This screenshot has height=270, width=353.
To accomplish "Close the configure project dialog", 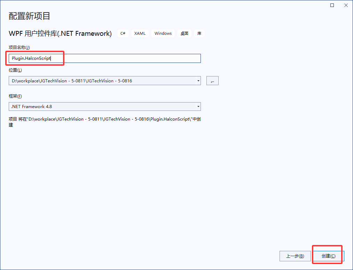I will pyautogui.click(x=346, y=5).
